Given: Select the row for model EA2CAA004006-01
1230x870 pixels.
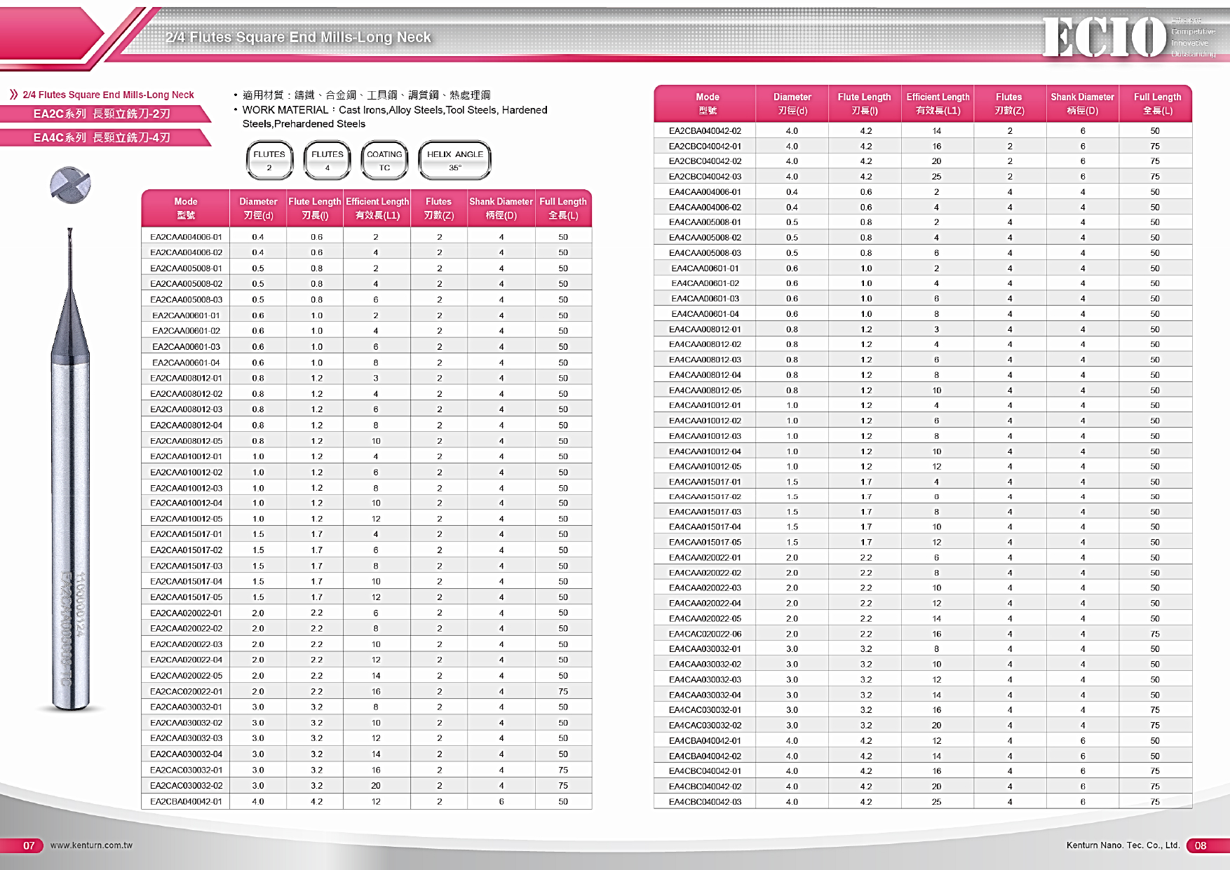Looking at the screenshot, I should tap(186, 236).
